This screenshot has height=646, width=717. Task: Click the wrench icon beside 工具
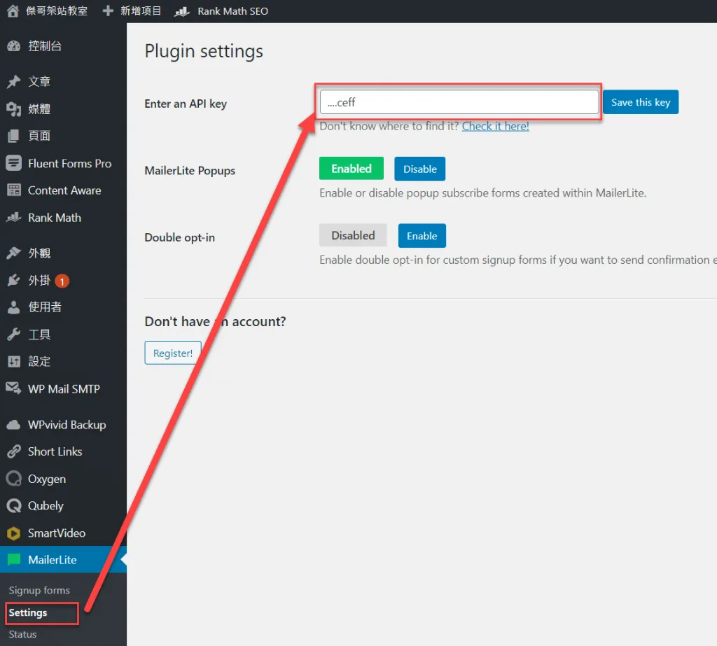pos(13,335)
